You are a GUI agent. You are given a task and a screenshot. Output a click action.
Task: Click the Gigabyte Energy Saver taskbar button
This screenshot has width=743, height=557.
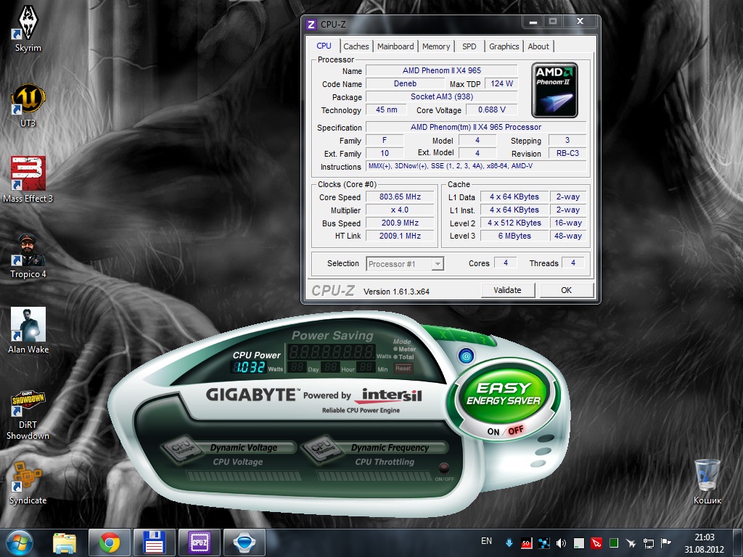pyautogui.click(x=244, y=542)
